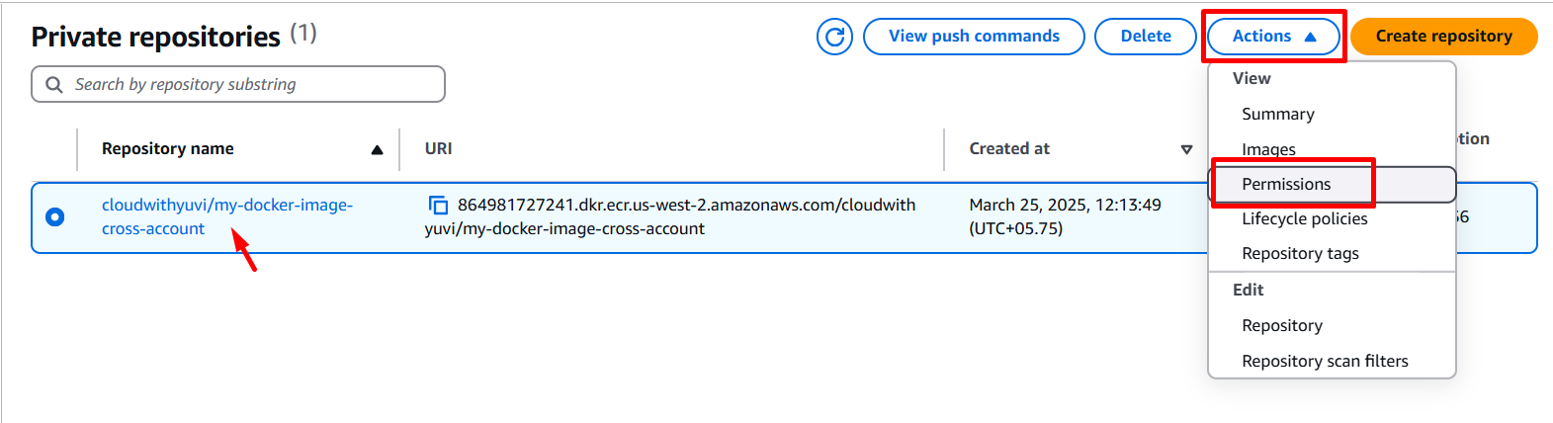Collapse the Actions dropdown menu
Screen dimensions: 1553x423
pos(1273,37)
